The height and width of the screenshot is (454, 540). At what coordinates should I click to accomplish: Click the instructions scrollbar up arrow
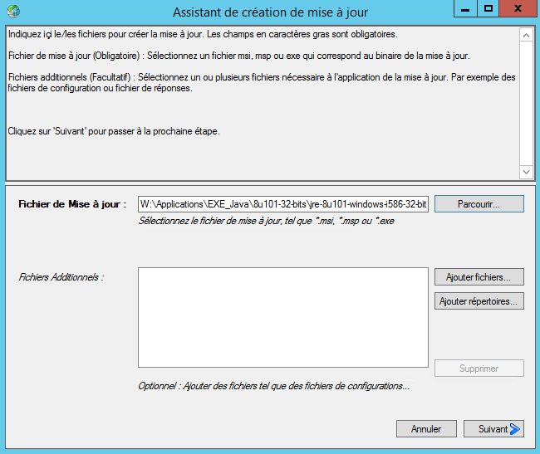[526, 35]
